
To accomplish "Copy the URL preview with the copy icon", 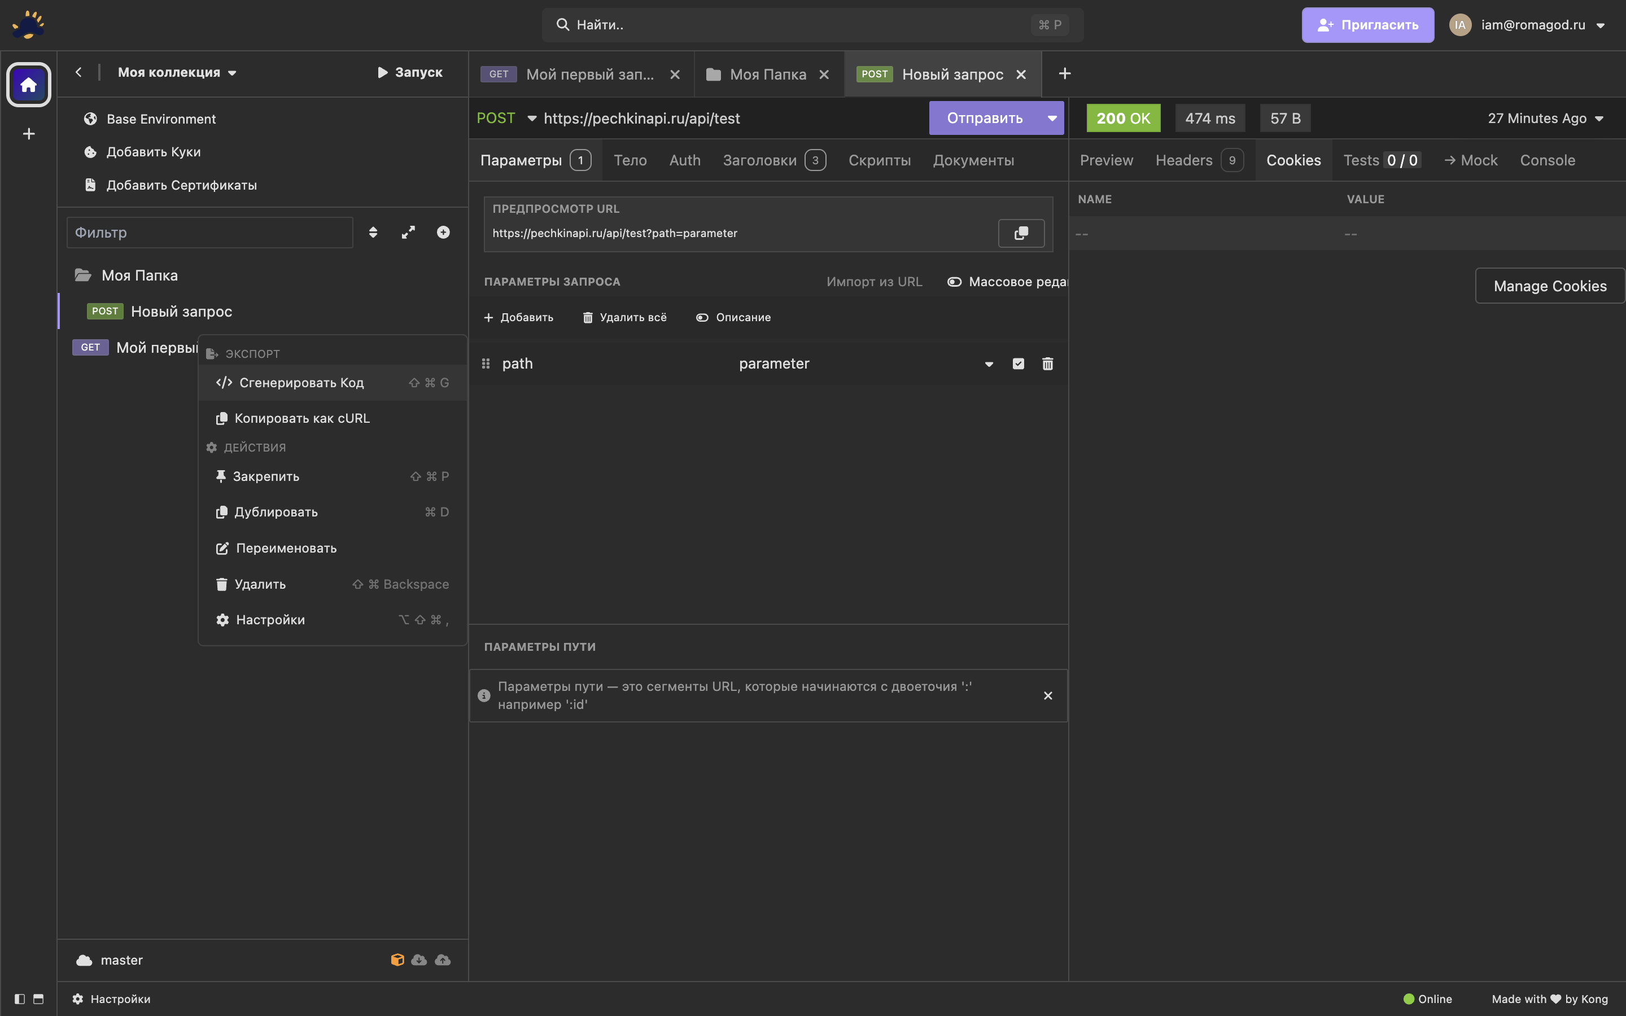I will [1021, 233].
